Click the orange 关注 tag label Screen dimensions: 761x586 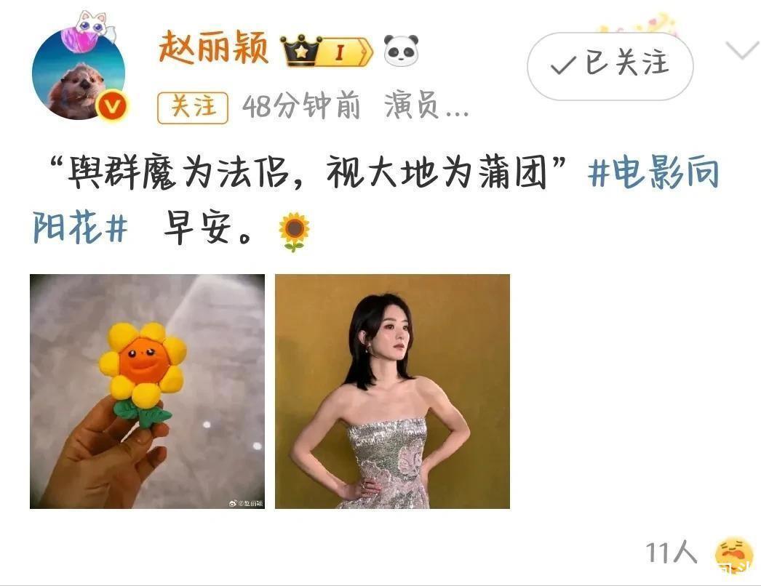coord(193,107)
